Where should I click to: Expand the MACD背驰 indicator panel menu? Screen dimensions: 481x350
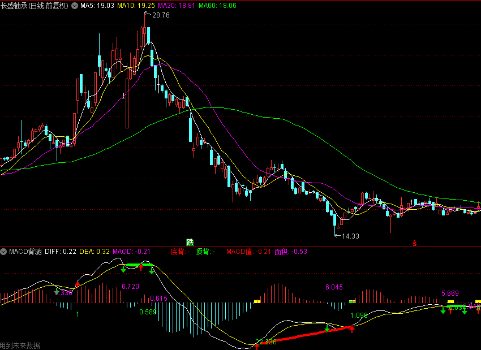3,252
